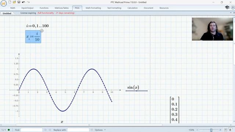Click the horizontal scrollbar thumb
This screenshot has height=132, width=235.
point(89,125)
